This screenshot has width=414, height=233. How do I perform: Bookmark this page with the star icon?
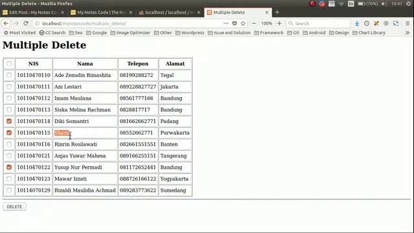[x=243, y=23]
